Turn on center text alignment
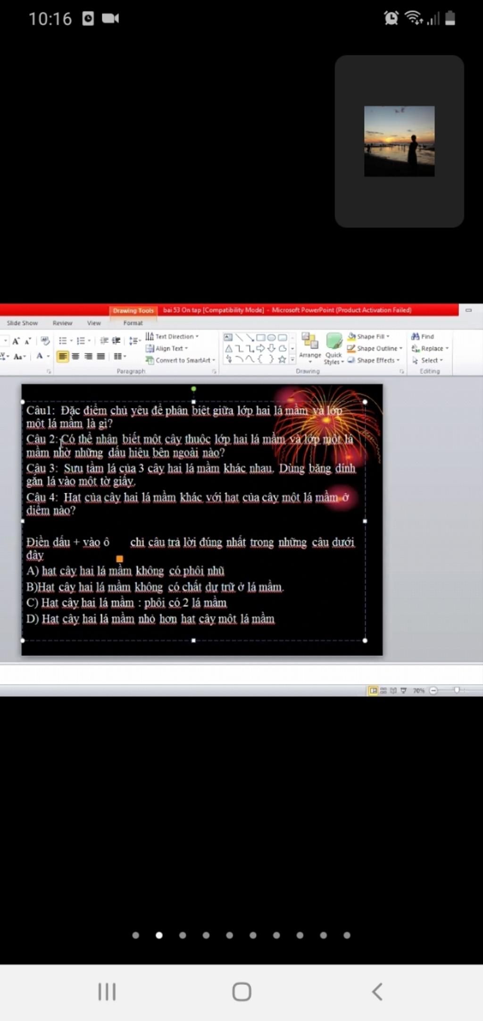Image resolution: width=483 pixels, height=1021 pixels. click(75, 356)
